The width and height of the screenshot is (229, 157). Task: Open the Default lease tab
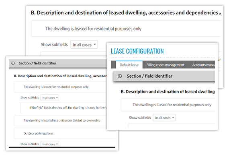click(129, 65)
